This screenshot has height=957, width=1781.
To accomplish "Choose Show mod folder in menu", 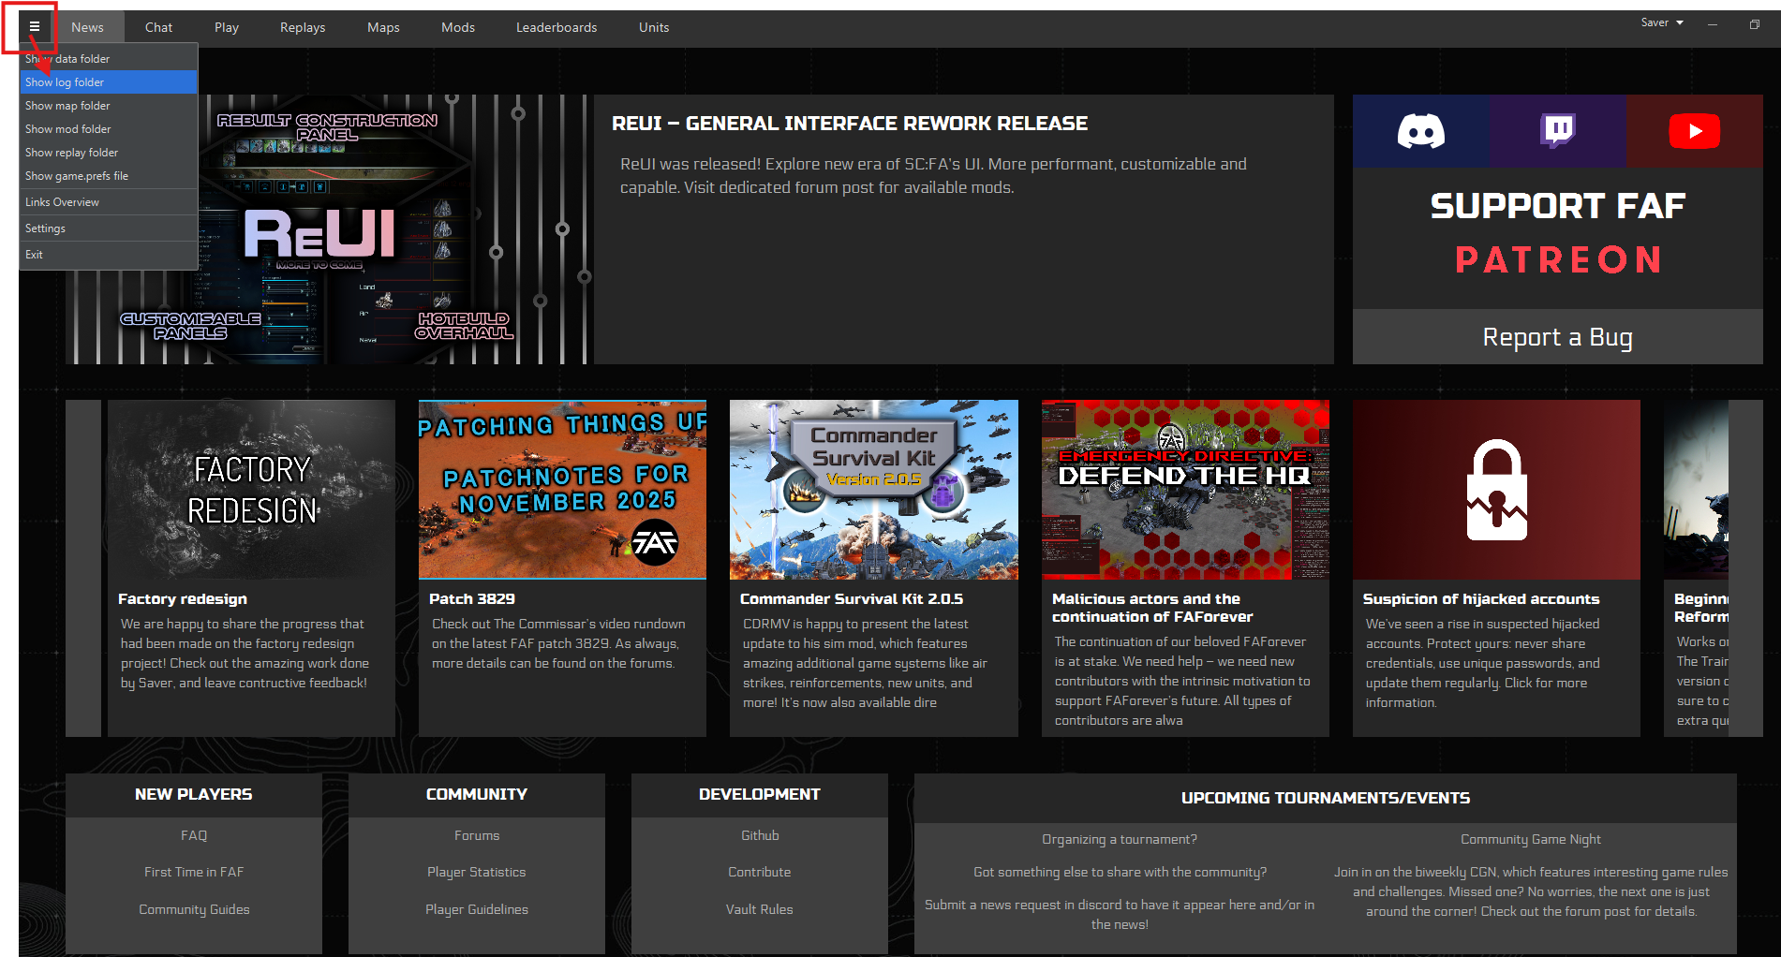I will [109, 129].
